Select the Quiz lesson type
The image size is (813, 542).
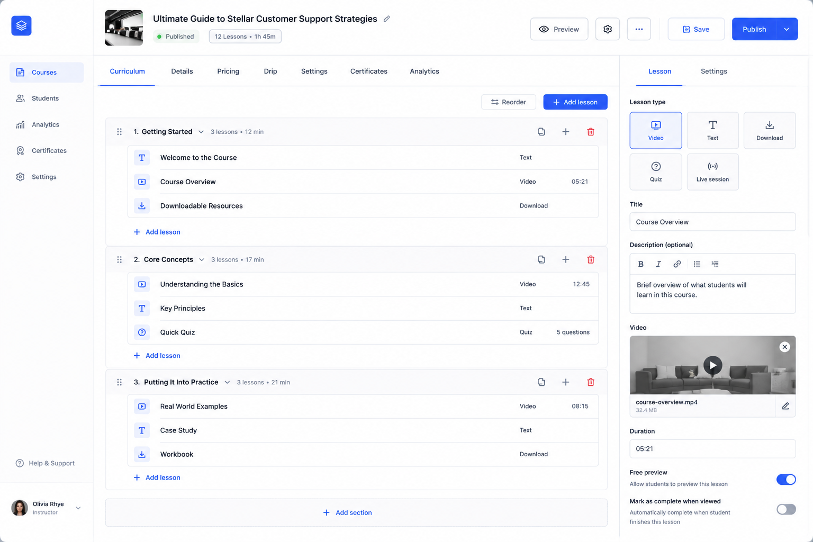point(656,172)
